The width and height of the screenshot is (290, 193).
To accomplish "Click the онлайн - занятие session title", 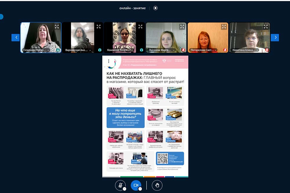I will (132, 8).
